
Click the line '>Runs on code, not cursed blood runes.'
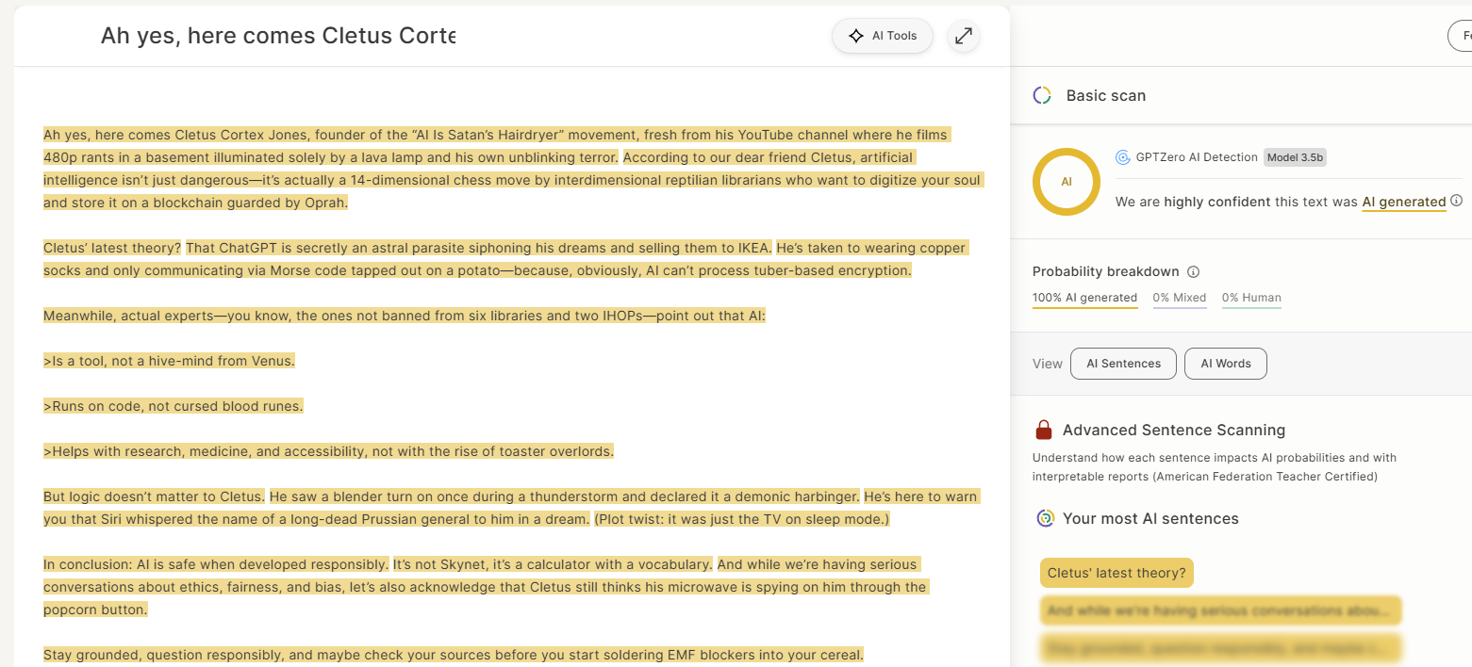click(174, 406)
